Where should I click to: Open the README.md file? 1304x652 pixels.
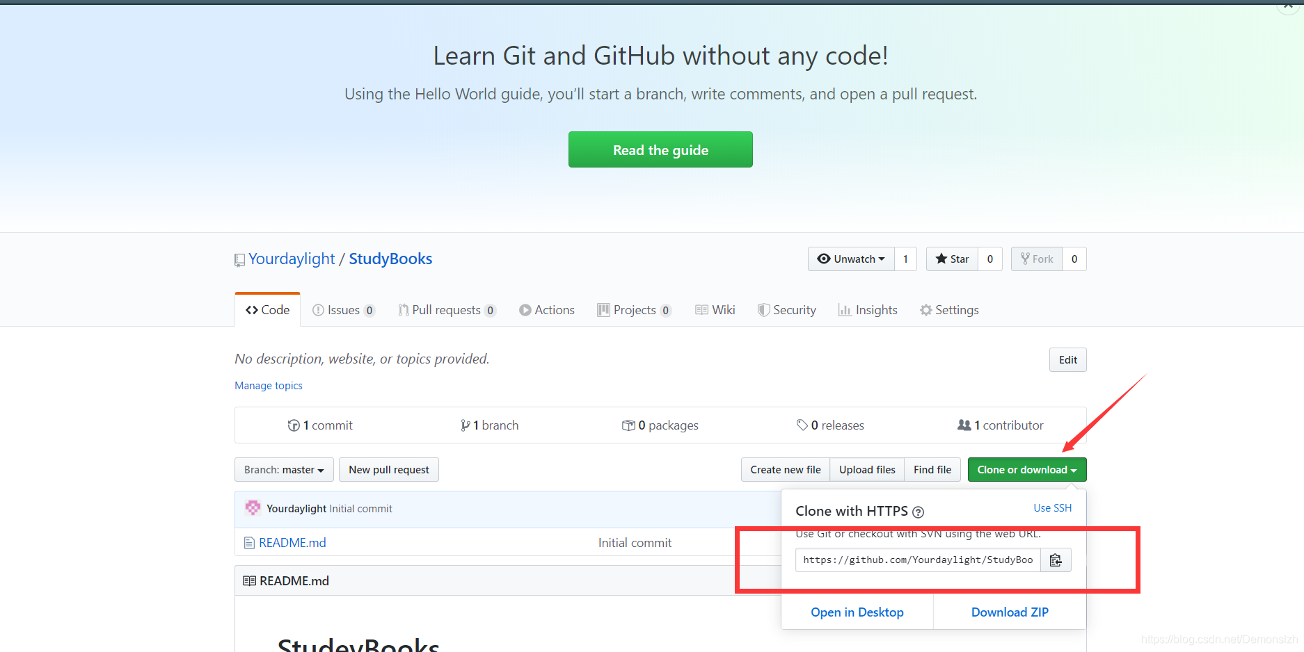[x=292, y=542]
